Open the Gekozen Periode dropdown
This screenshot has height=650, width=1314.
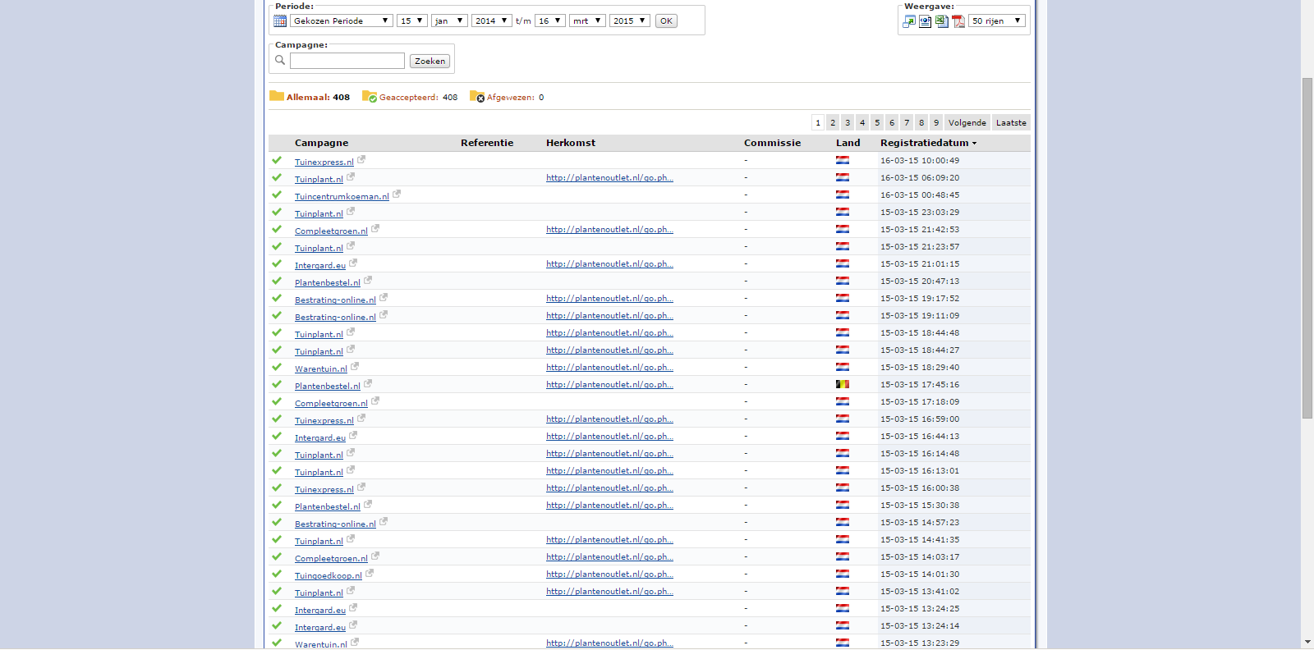341,21
